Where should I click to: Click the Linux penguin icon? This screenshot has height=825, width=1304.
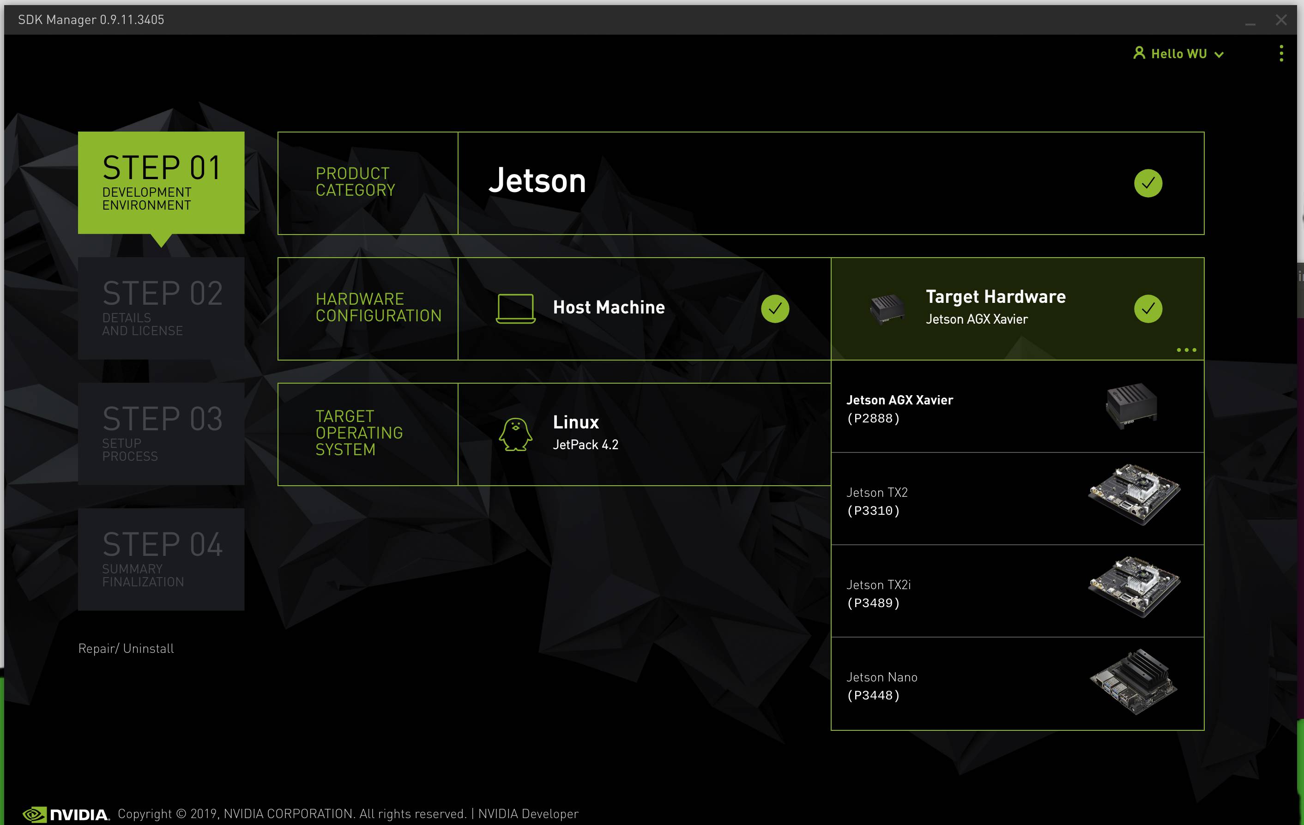coord(515,434)
